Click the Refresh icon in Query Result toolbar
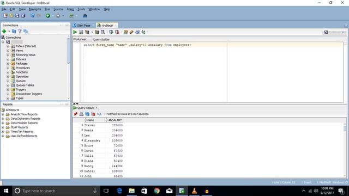This screenshot has height=196, width=349. (x=87, y=114)
